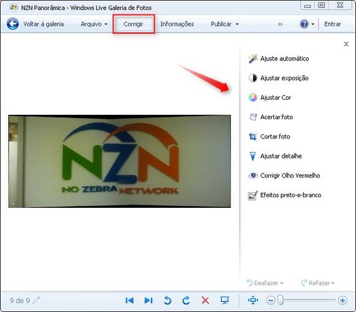Click the zoom out minus button
The height and width of the screenshot is (312, 356).
tap(271, 300)
